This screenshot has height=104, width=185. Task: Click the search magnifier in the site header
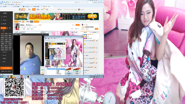coord(65,9)
